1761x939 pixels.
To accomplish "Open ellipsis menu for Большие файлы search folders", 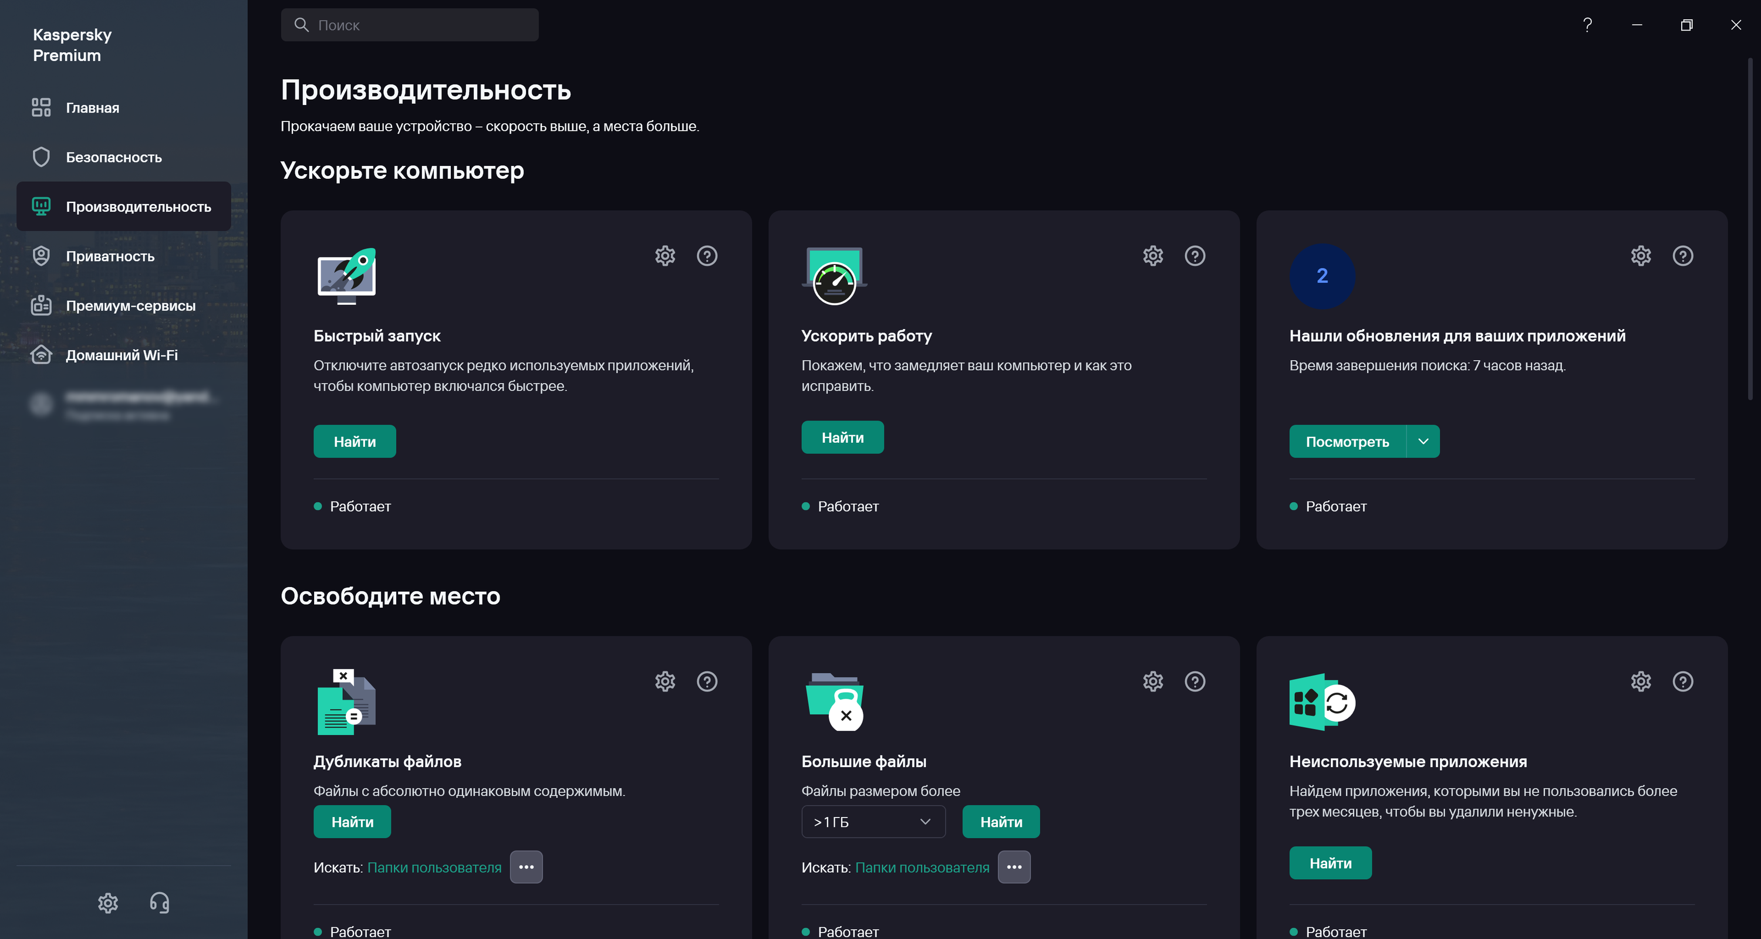I will click(x=1014, y=867).
